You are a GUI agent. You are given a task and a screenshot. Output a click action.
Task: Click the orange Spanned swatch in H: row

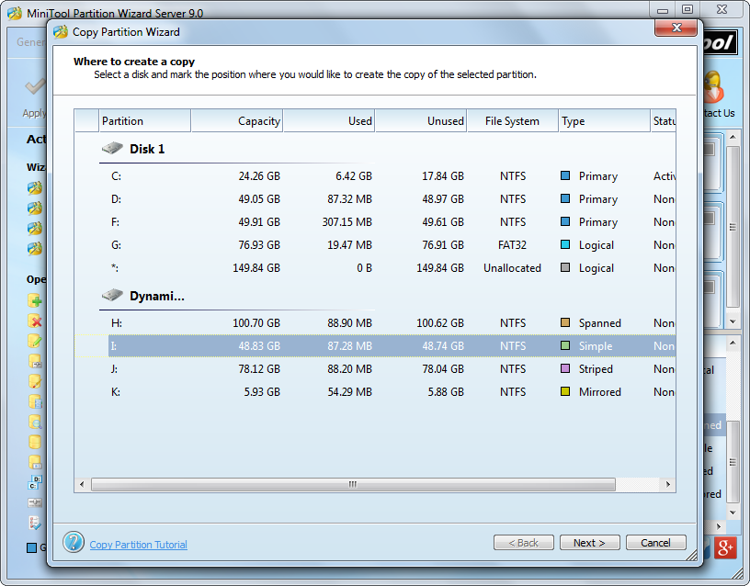pos(565,322)
